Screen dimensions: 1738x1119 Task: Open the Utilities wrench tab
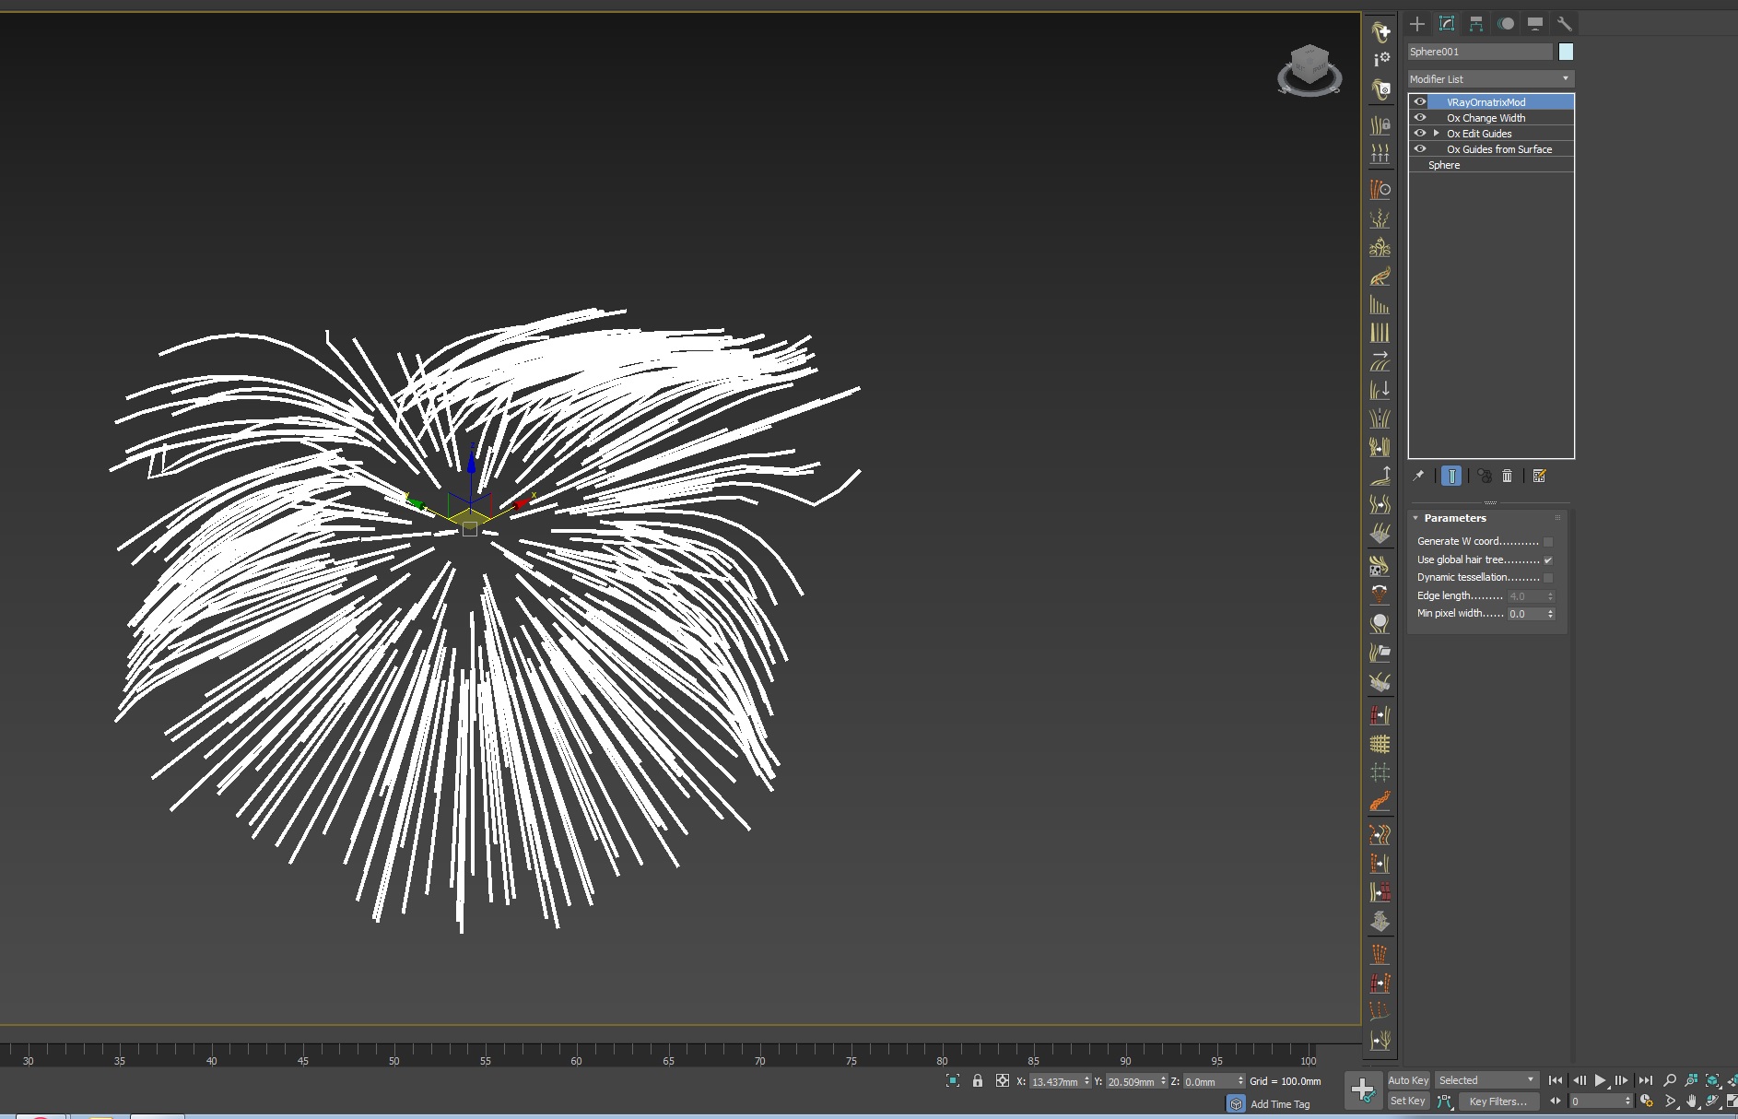1564,24
